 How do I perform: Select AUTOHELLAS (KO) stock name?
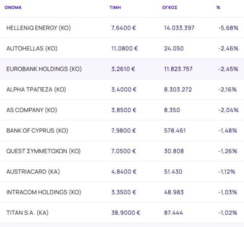click(x=32, y=48)
